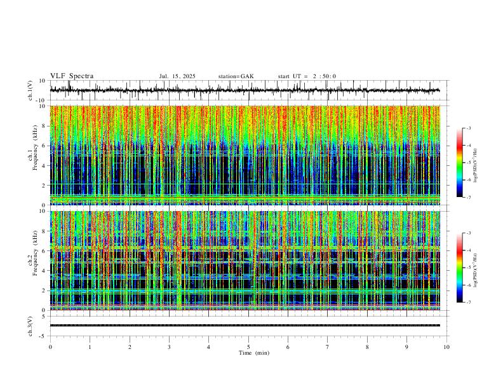Viewport: 503px width, 389px height.
Task: Click tick label "9" on the Time axis
Action: coord(406,347)
